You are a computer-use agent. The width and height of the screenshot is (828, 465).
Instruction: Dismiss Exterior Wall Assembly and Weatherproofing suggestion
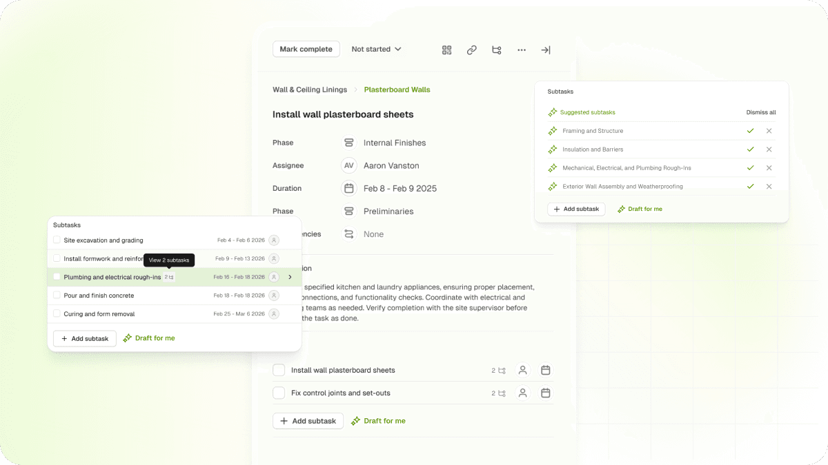coord(769,186)
